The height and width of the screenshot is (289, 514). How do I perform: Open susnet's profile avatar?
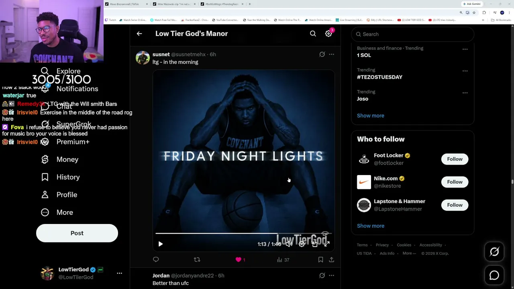click(143, 58)
